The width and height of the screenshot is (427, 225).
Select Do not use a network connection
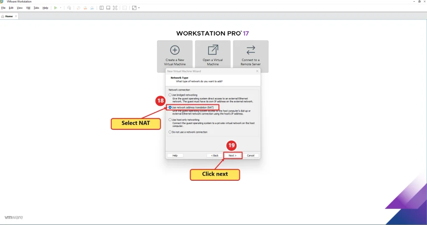pos(170,132)
